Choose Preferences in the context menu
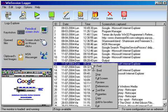 coord(104,86)
